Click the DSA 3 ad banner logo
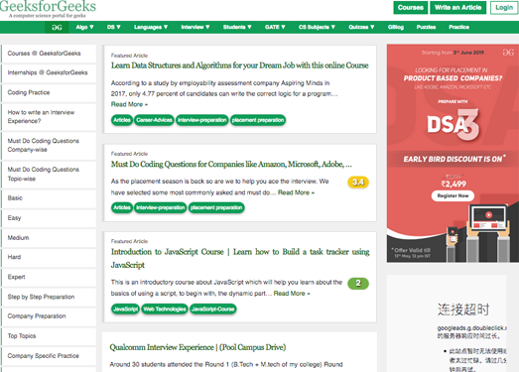Image resolution: width=519 pixels, height=372 pixels. pyautogui.click(x=453, y=124)
